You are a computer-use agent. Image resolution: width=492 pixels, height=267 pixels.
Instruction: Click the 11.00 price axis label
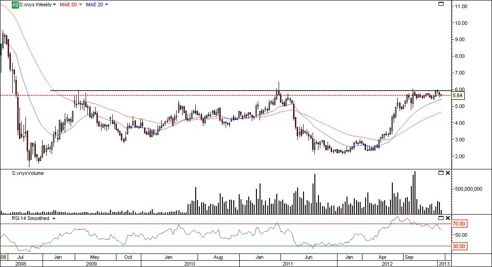click(x=461, y=6)
